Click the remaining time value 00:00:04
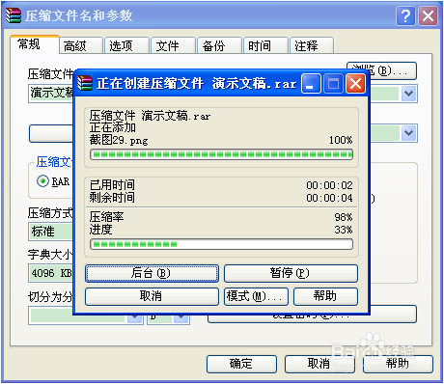The image size is (444, 384). (x=329, y=198)
